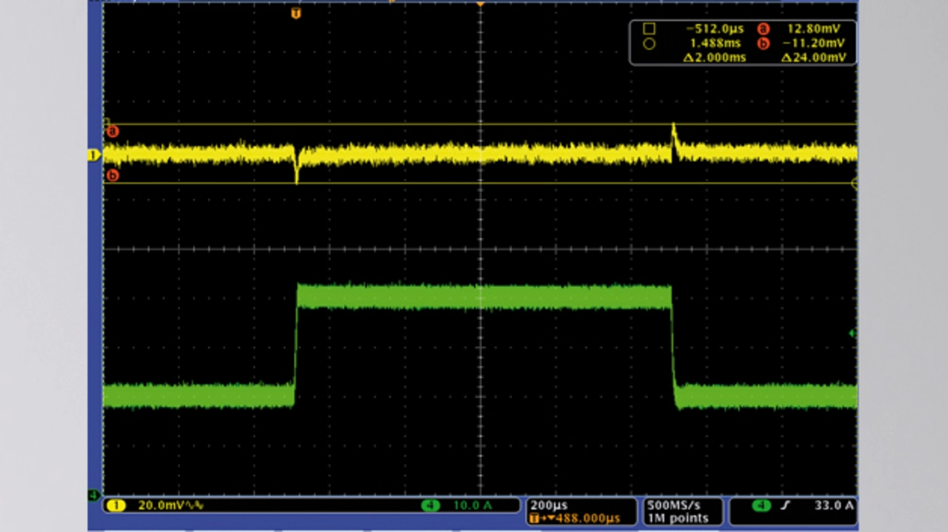Click the circle cursor symbol in readout
The height and width of the screenshot is (532, 948).
[649, 44]
